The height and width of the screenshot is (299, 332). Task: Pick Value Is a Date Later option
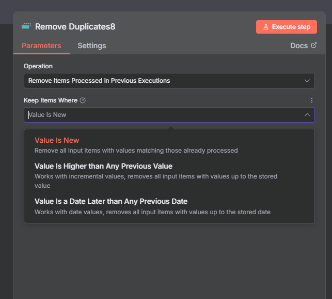(x=110, y=201)
